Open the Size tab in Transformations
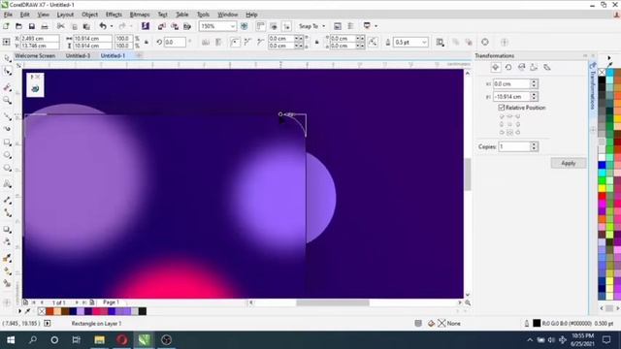Image resolution: width=621 pixels, height=349 pixels. point(534,67)
